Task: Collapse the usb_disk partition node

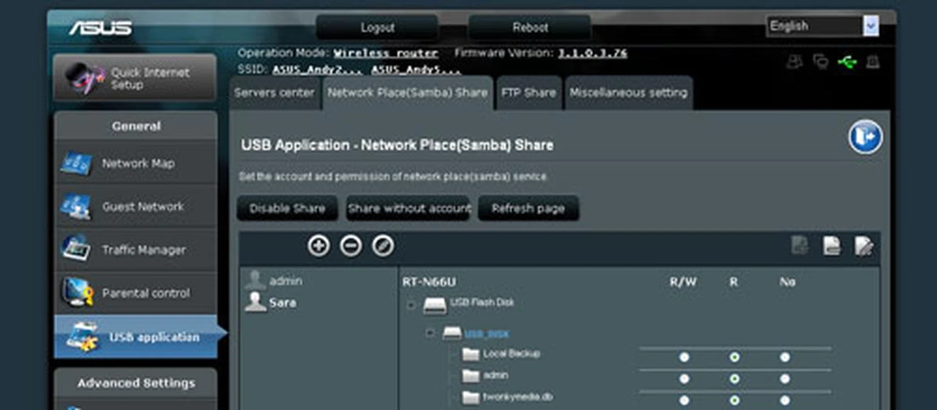Action: (x=430, y=333)
